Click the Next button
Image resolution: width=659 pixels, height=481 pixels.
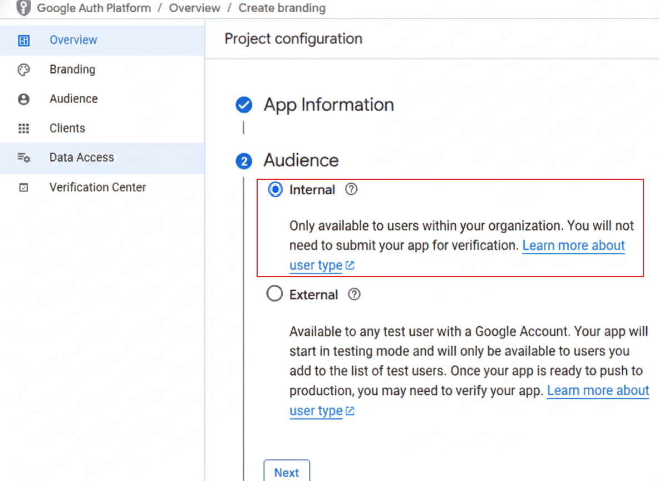[287, 472]
